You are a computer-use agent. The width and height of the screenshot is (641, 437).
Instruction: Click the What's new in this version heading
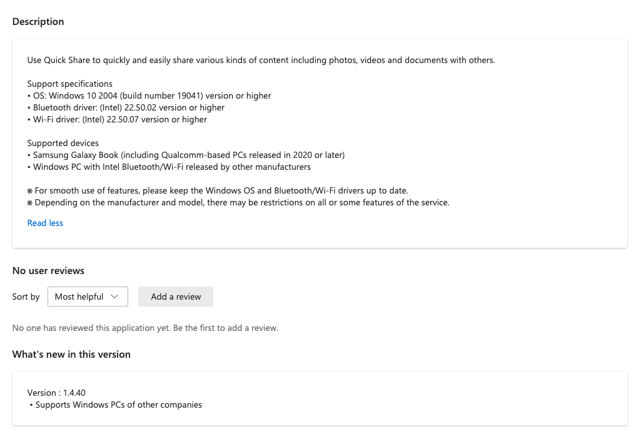(71, 354)
